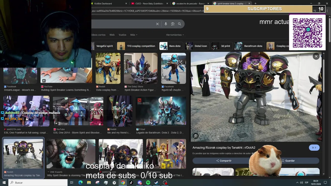This screenshot has width=331, height=186.
Task: Open Steam from the taskbar
Action: tap(156, 183)
